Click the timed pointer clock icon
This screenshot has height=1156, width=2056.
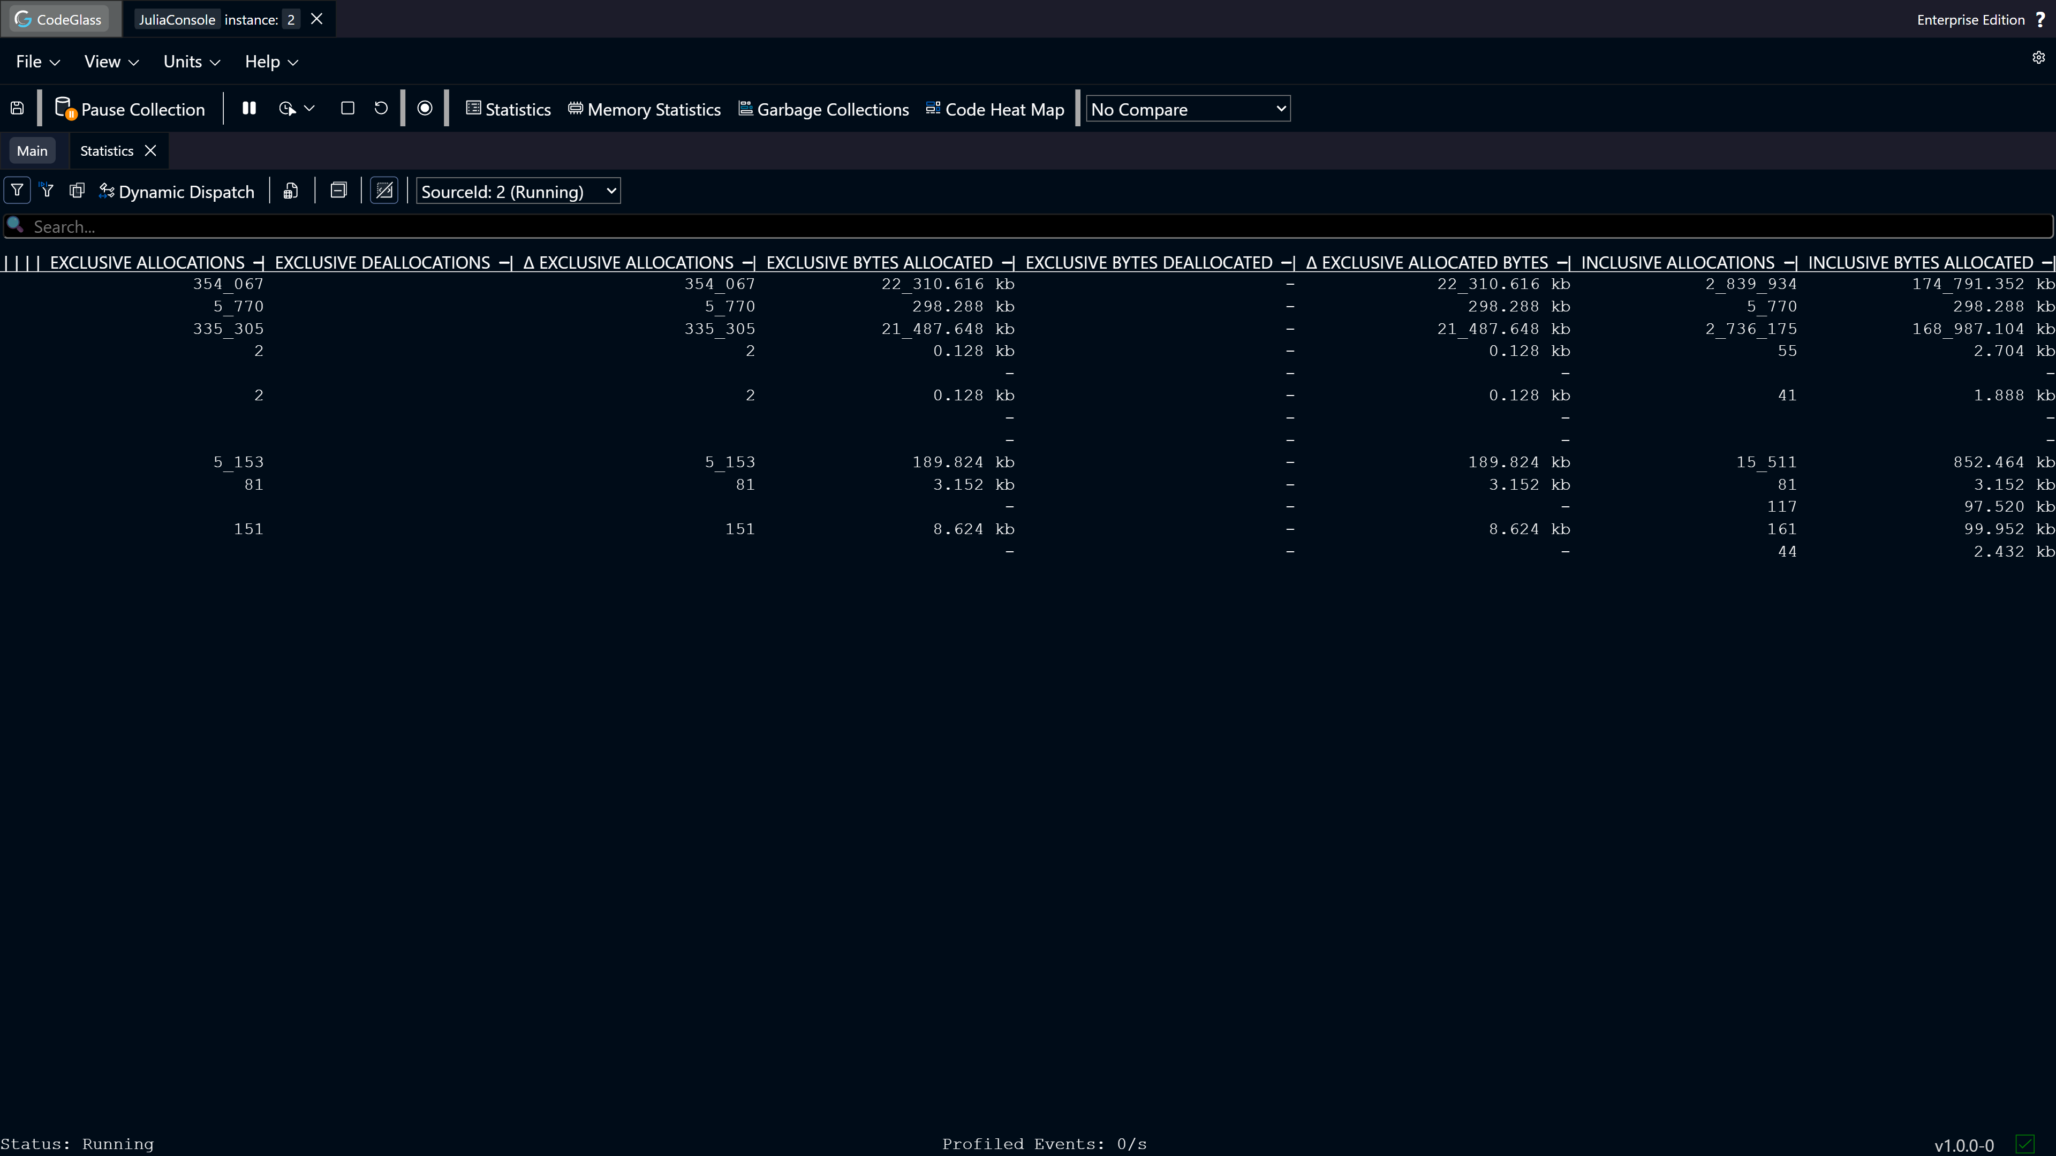pos(288,109)
